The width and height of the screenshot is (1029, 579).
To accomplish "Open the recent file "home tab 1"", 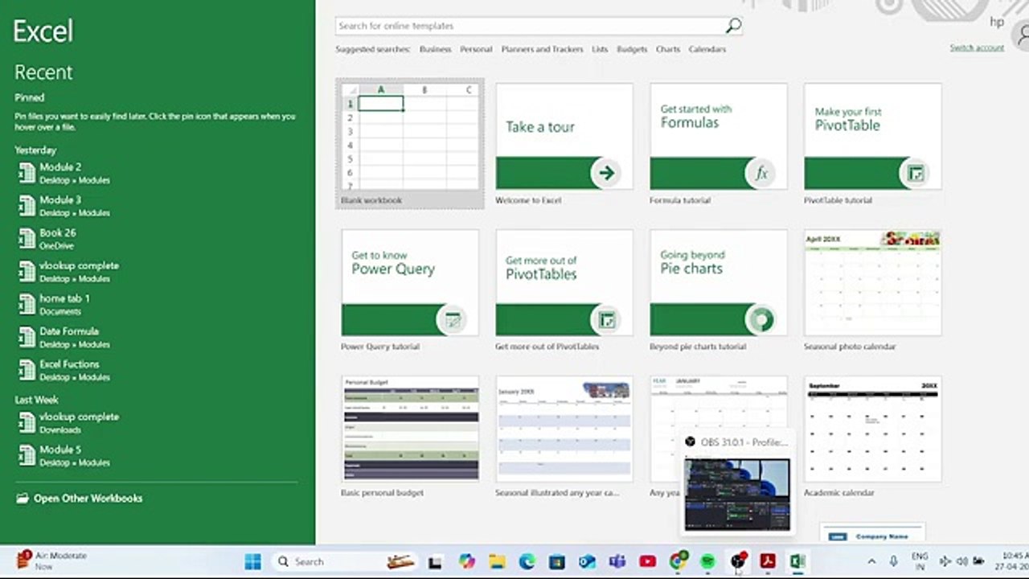I will coord(156,304).
